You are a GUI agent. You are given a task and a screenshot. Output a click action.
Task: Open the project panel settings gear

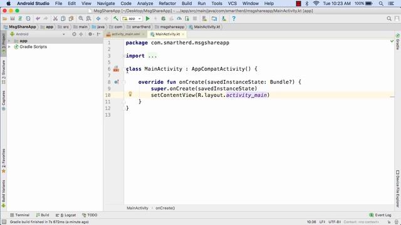tap(91, 34)
